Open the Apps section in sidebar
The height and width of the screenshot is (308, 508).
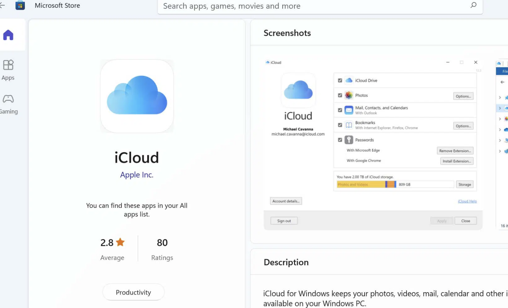point(8,70)
